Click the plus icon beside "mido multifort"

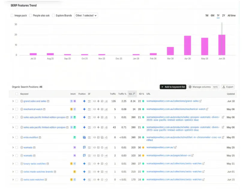[x=22, y=137]
